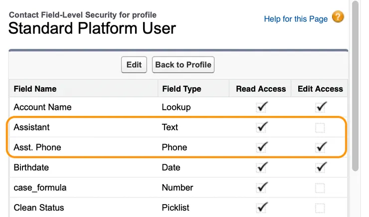Viewport: 369px width, 217px height.
Task: Enable Edit Access for Clean Status
Action: pyautogui.click(x=320, y=208)
